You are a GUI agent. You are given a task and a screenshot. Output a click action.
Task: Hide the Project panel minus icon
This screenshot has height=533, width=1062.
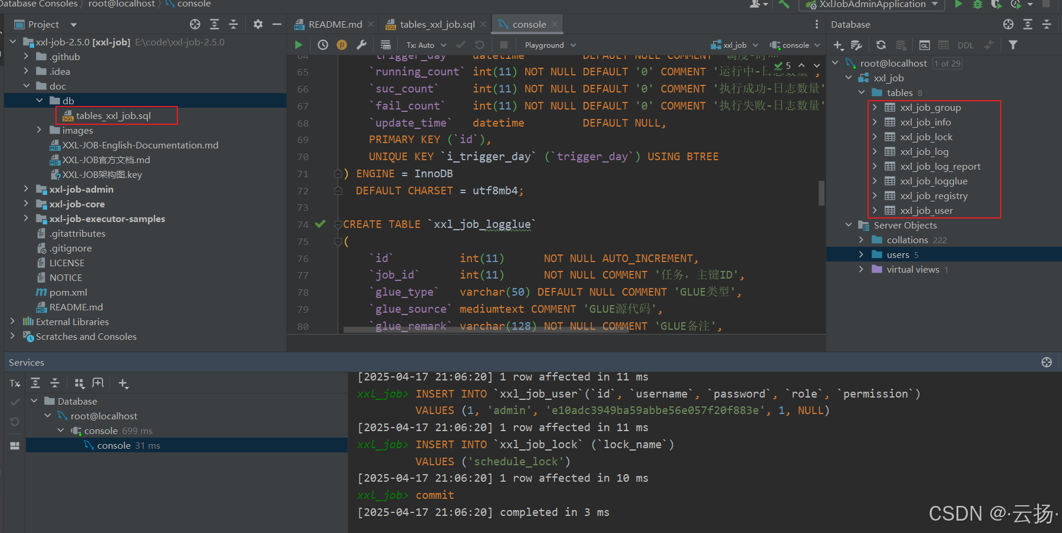276,24
